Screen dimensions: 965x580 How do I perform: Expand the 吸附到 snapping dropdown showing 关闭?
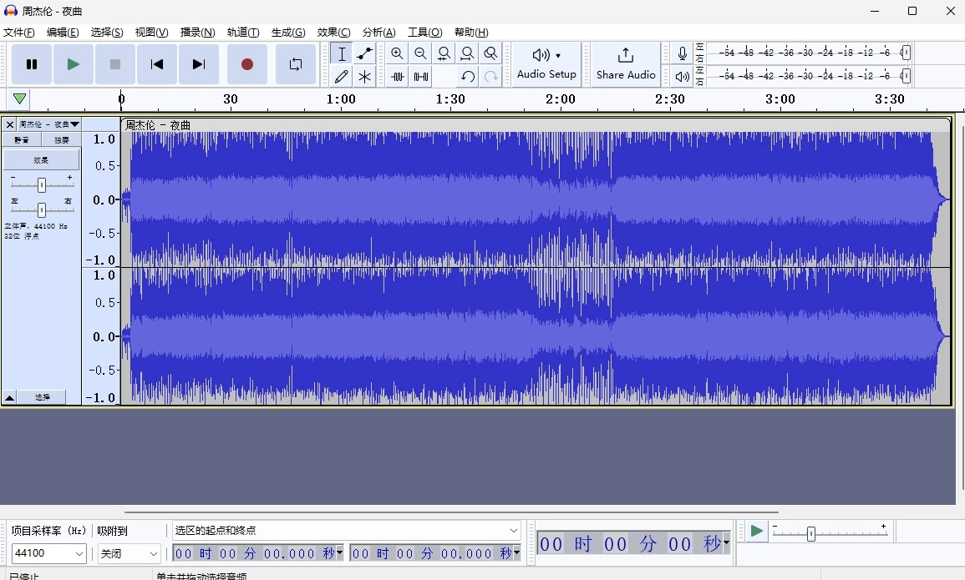[x=129, y=553]
